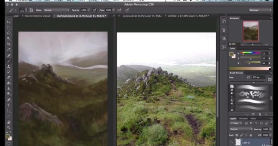
Task: Toggle lock all for the layer
Action: 251,135
